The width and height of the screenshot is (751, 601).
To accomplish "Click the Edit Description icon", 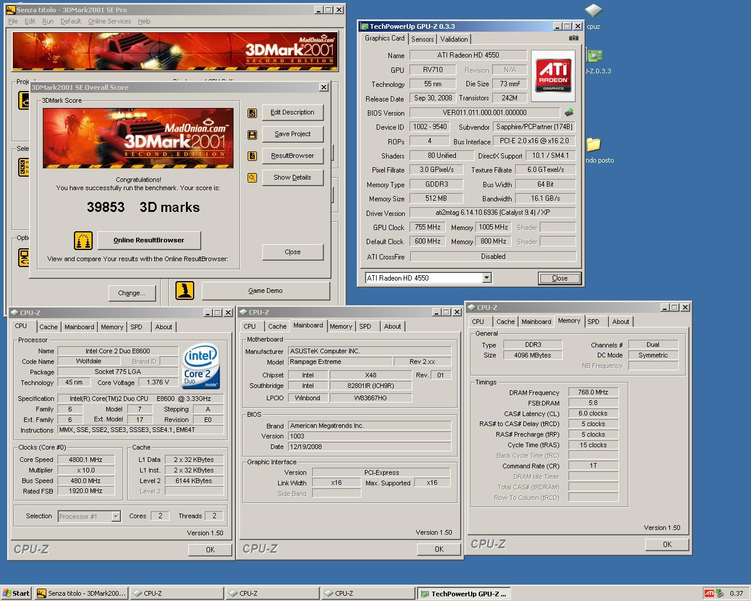I will 252,113.
